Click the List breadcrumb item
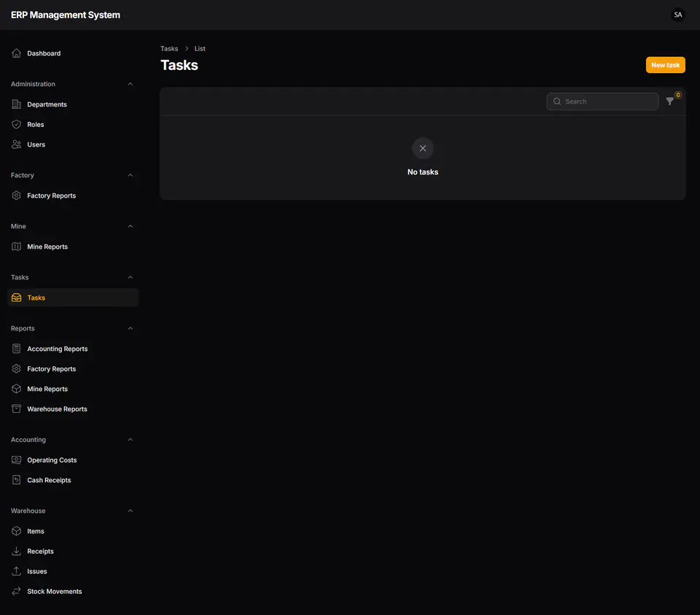This screenshot has height=615, width=700. (200, 48)
